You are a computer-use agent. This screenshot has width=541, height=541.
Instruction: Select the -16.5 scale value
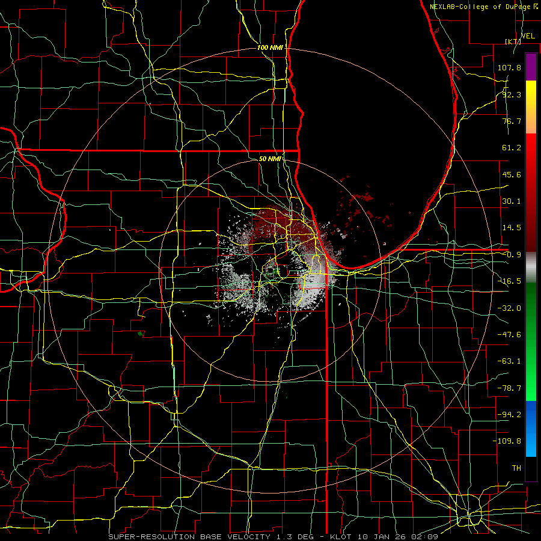[509, 281]
